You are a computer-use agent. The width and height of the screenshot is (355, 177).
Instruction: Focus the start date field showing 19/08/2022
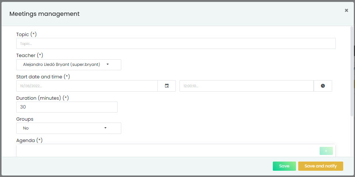[x=87, y=86]
